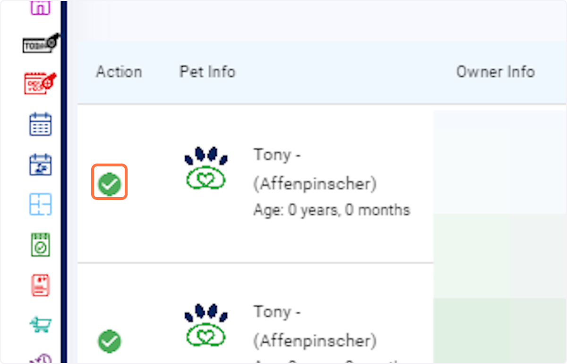Click the Pet Info column header

click(207, 71)
